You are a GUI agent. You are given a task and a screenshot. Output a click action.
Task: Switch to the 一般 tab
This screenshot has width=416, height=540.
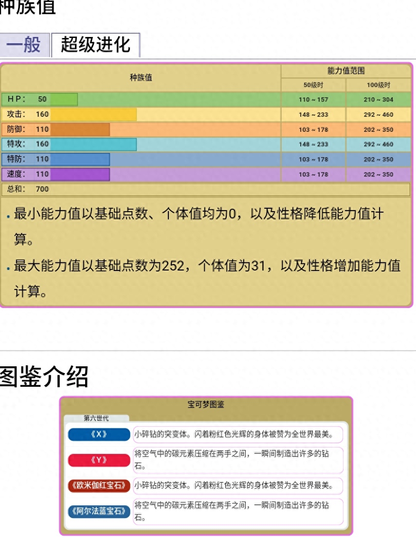(x=24, y=45)
